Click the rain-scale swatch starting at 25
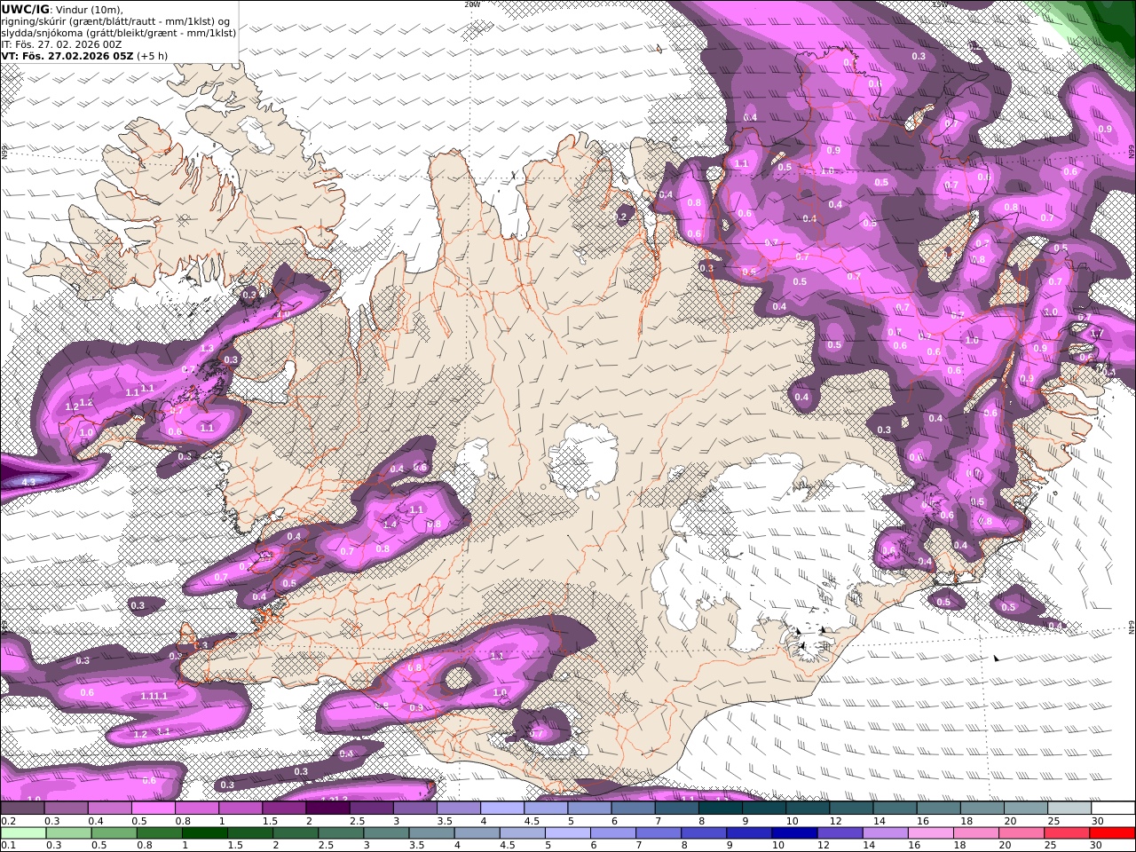Screen dimensions: 1136x852 click(x=1067, y=833)
